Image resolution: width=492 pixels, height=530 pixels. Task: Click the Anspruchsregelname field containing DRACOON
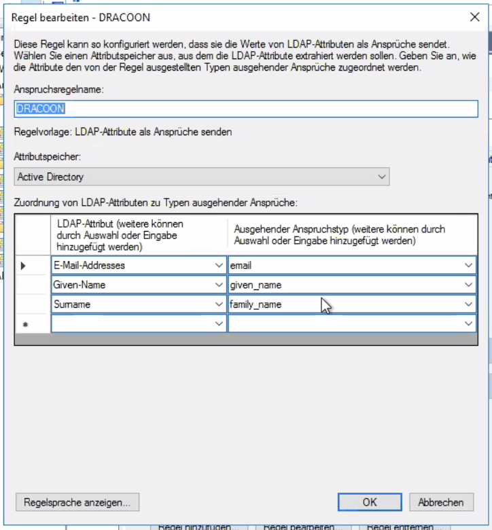246,109
